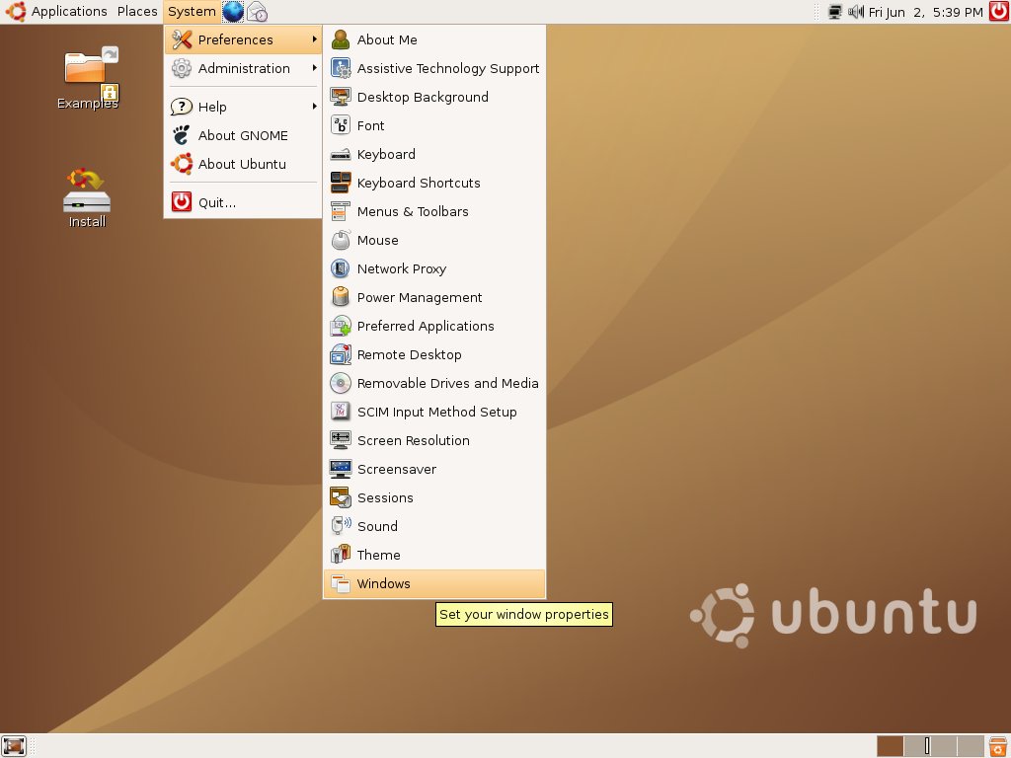Click the Install icon on desktop
Image resolution: width=1011 pixels, height=758 pixels.
click(x=87, y=197)
